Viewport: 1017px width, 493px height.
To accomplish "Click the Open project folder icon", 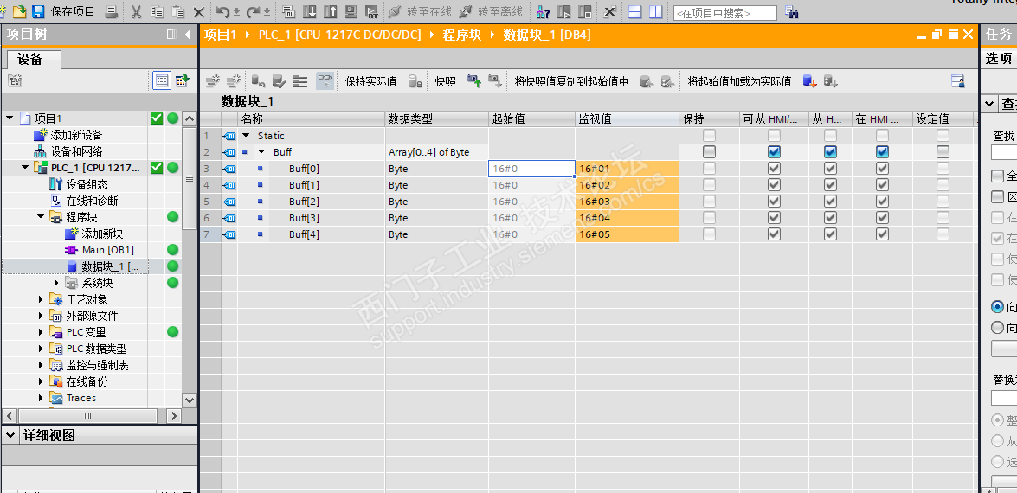I will tap(19, 11).
